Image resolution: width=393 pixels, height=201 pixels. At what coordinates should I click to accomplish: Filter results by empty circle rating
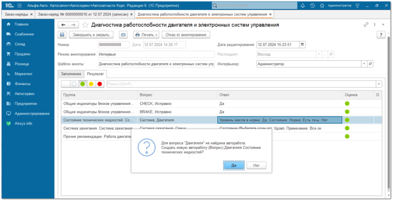[74, 84]
